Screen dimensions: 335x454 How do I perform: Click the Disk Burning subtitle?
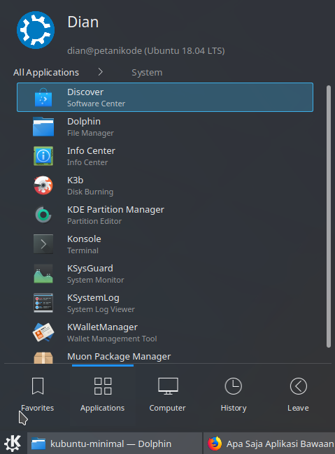[x=90, y=192]
